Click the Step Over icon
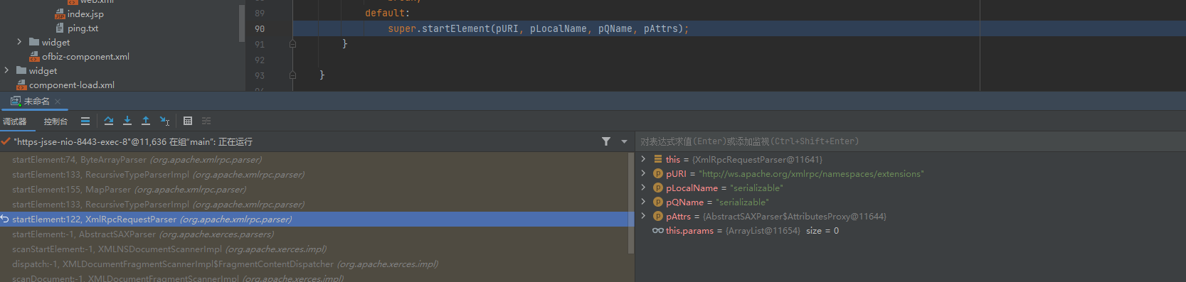Viewport: 1186px width, 282px height. point(109,121)
